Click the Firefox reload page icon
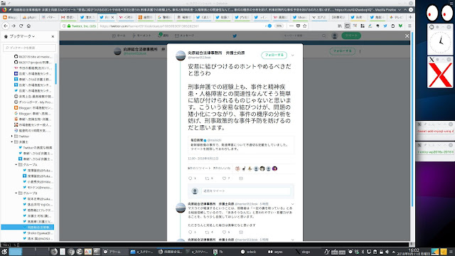 pyautogui.click(x=21, y=26)
